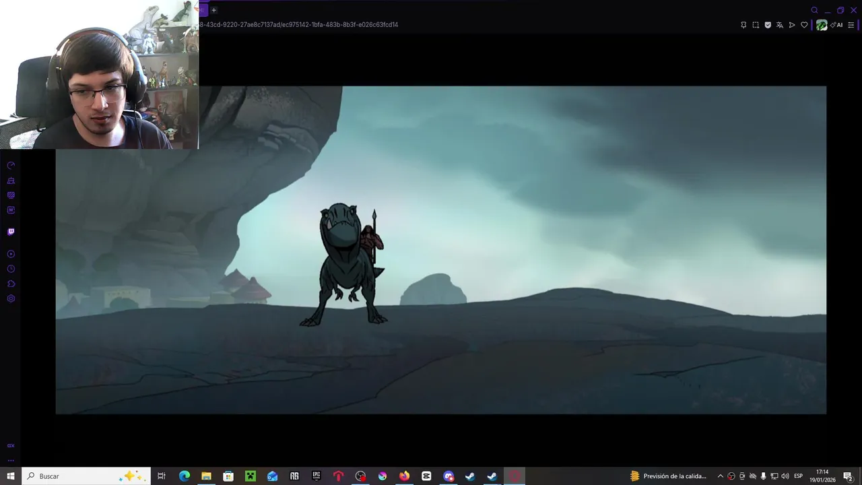862x485 pixels.
Task: Open the cloud sync tray icon
Action: click(x=753, y=476)
